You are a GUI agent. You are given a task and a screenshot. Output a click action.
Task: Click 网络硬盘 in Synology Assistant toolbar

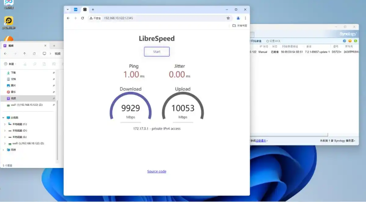coord(255,41)
